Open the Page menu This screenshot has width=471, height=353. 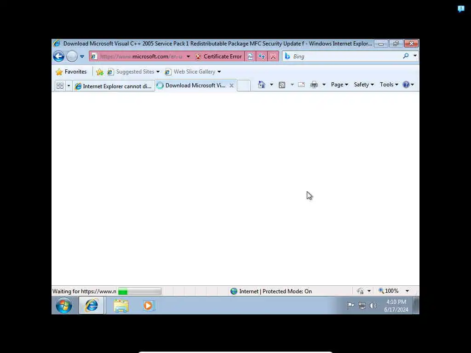(x=339, y=85)
